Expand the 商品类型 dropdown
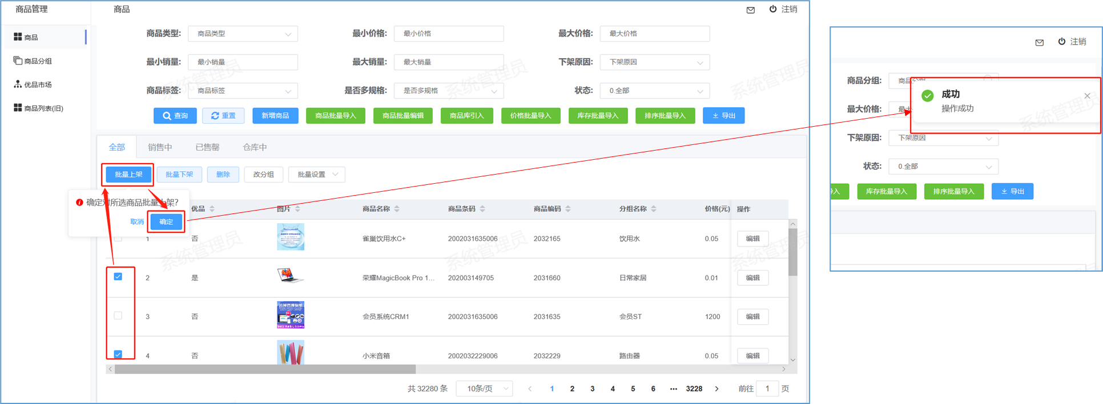Image resolution: width=1103 pixels, height=404 pixels. (x=243, y=34)
